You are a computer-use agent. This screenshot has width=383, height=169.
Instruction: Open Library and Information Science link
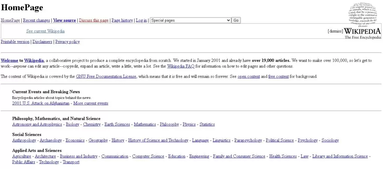click(340, 156)
